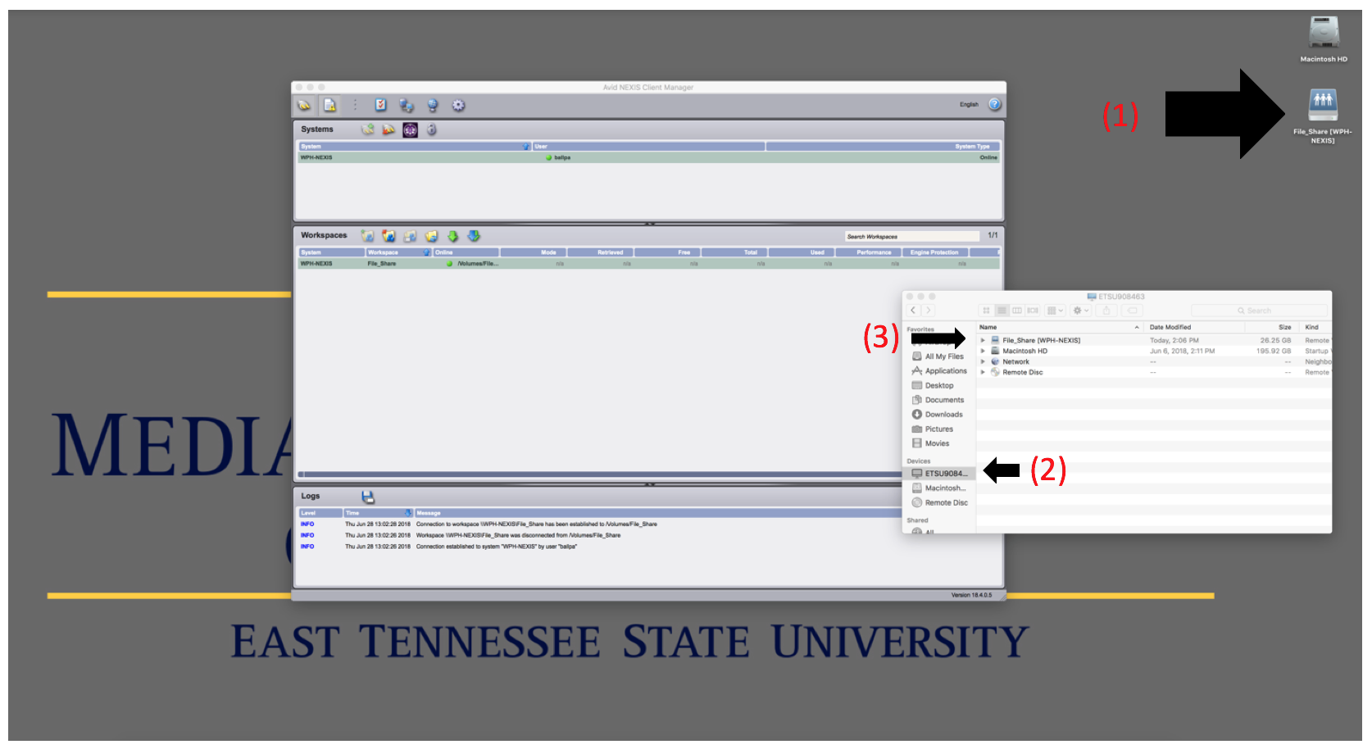This screenshot has height=749, width=1372.
Task: Sort Finder list by Date Modified column
Action: click(x=1170, y=327)
